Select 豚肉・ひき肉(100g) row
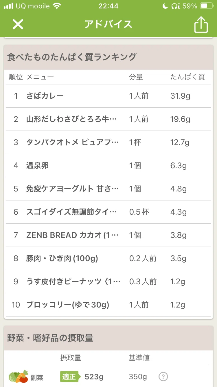This screenshot has width=217, height=387. point(108,258)
